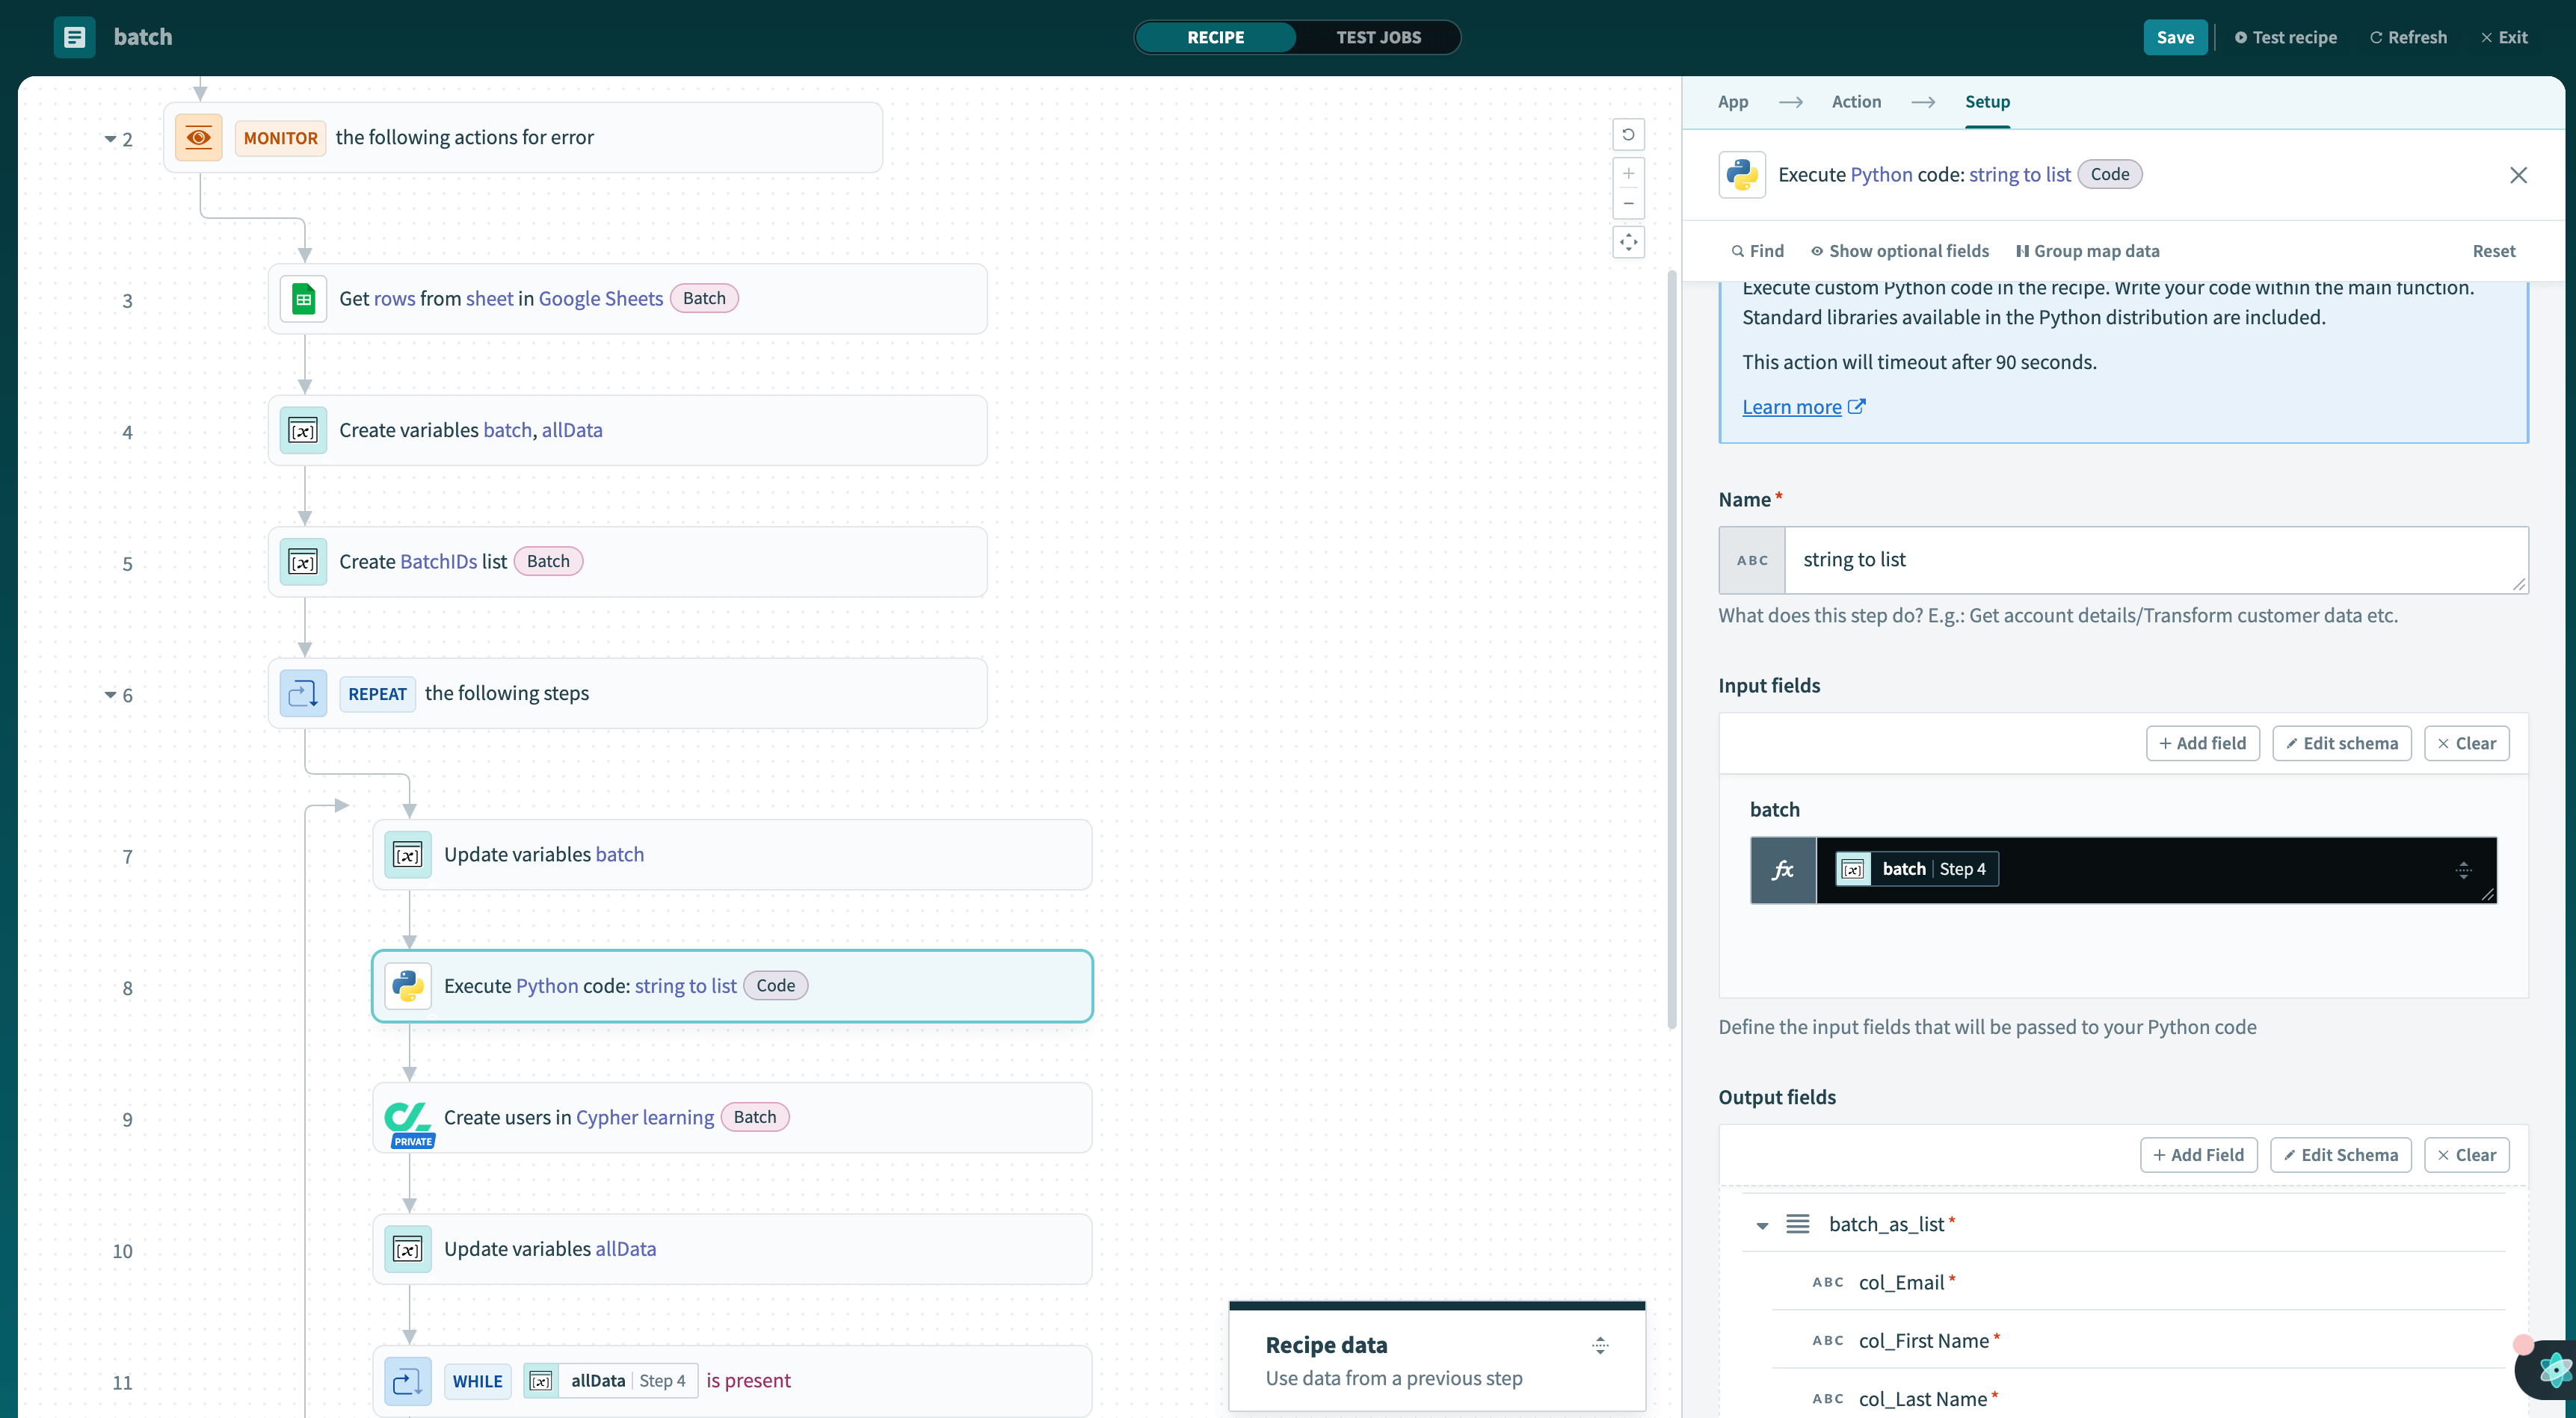Switch to the TEST JOBS tab
The image size is (2576, 1418).
(x=1378, y=37)
